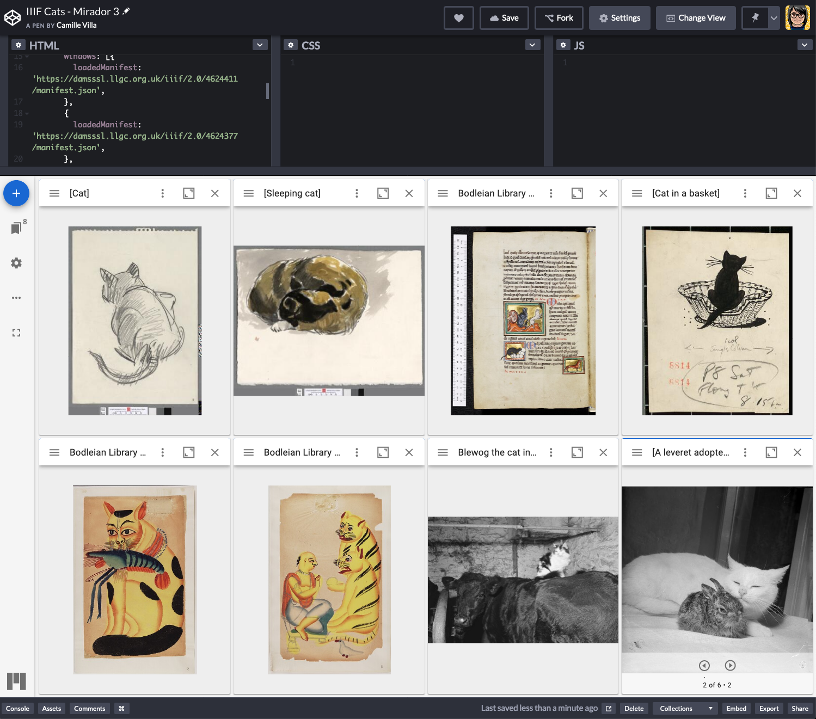The width and height of the screenshot is (816, 719).
Task: Maximize the [A leveret adopte... window
Action: [x=771, y=452]
